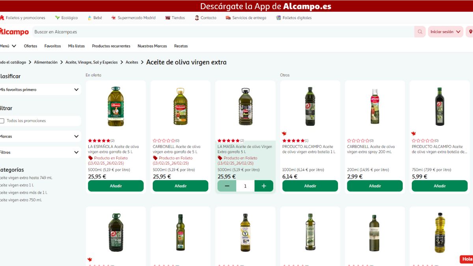Click star rating of LA ESPAÑOLA oil

click(x=99, y=141)
